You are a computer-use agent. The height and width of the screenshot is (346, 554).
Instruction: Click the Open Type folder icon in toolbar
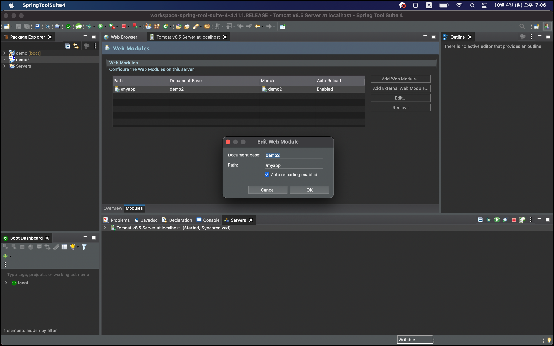178,26
